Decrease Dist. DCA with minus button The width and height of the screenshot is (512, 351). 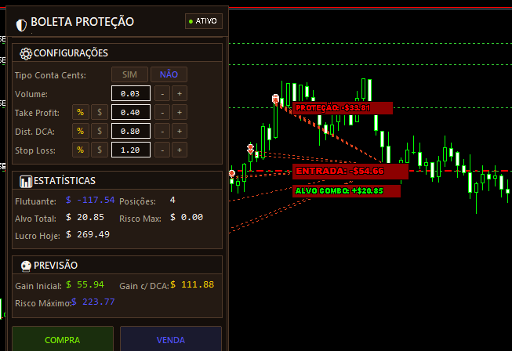pyautogui.click(x=162, y=131)
